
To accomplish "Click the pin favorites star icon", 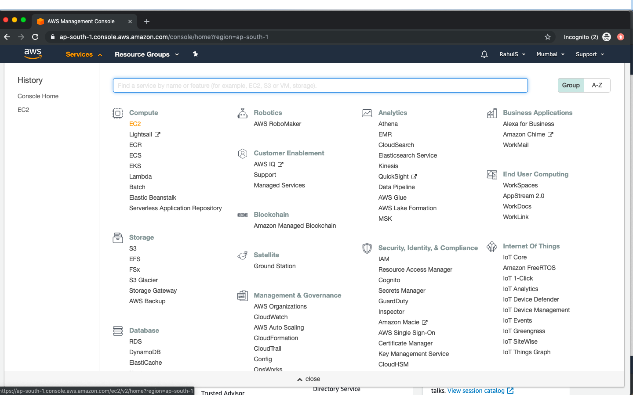I will [x=195, y=54].
